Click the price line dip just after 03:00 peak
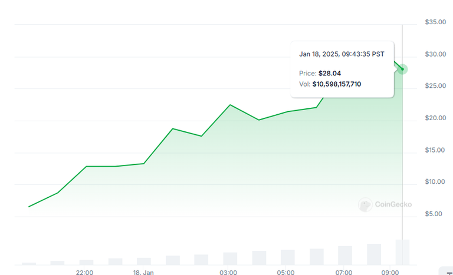453x275 pixels. 259,120
